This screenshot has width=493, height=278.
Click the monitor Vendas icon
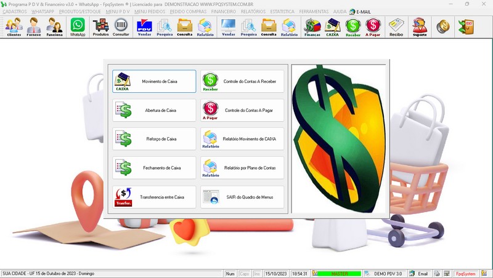click(228, 27)
